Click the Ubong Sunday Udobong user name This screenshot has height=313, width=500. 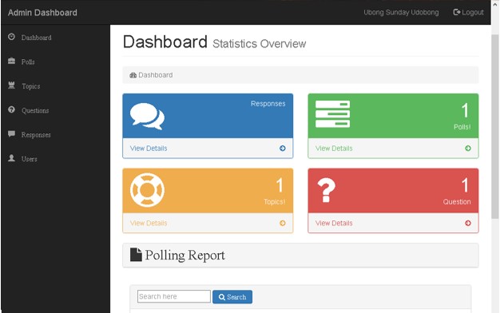click(401, 13)
